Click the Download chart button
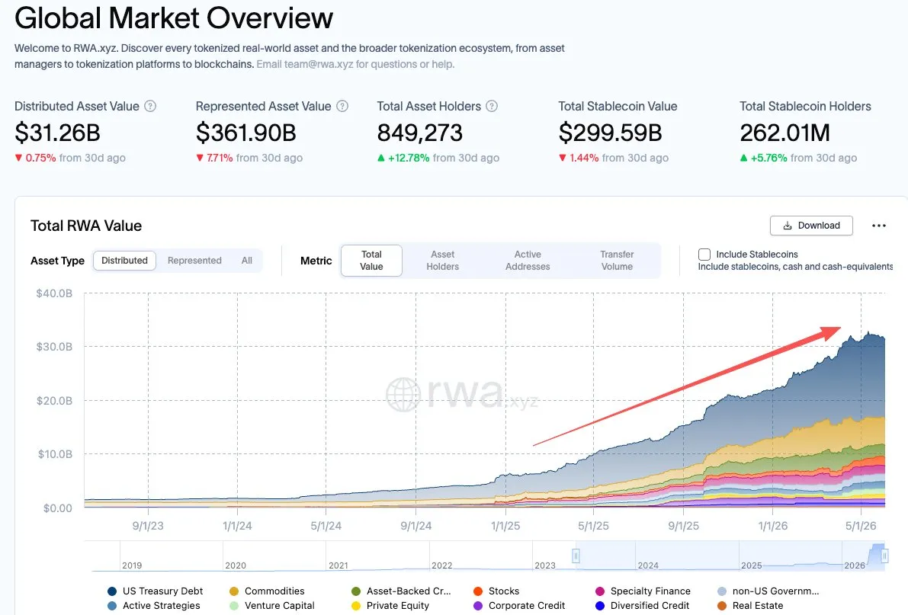Screen dimensions: 908x615 coord(811,226)
